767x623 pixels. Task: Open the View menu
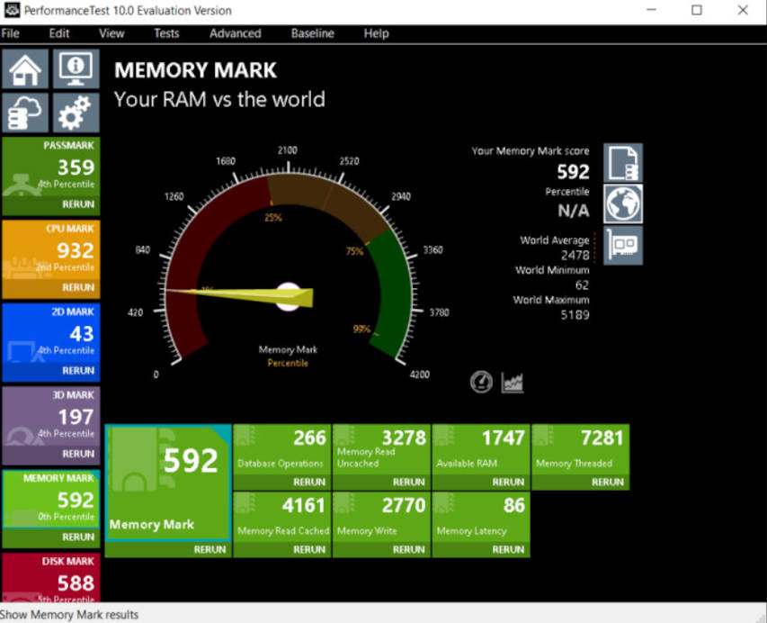click(x=111, y=33)
